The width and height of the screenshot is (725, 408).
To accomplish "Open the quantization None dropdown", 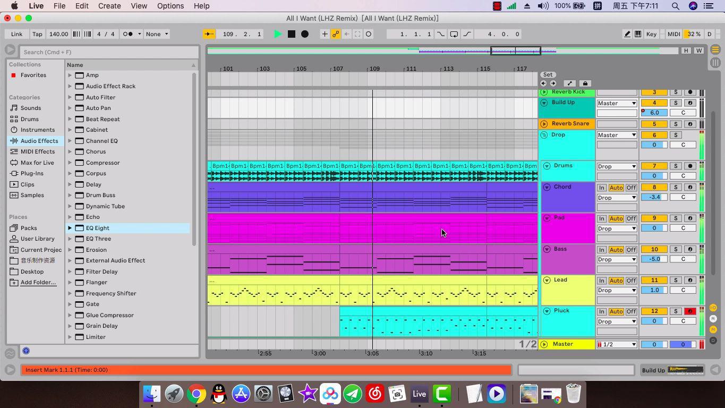I will tap(157, 34).
